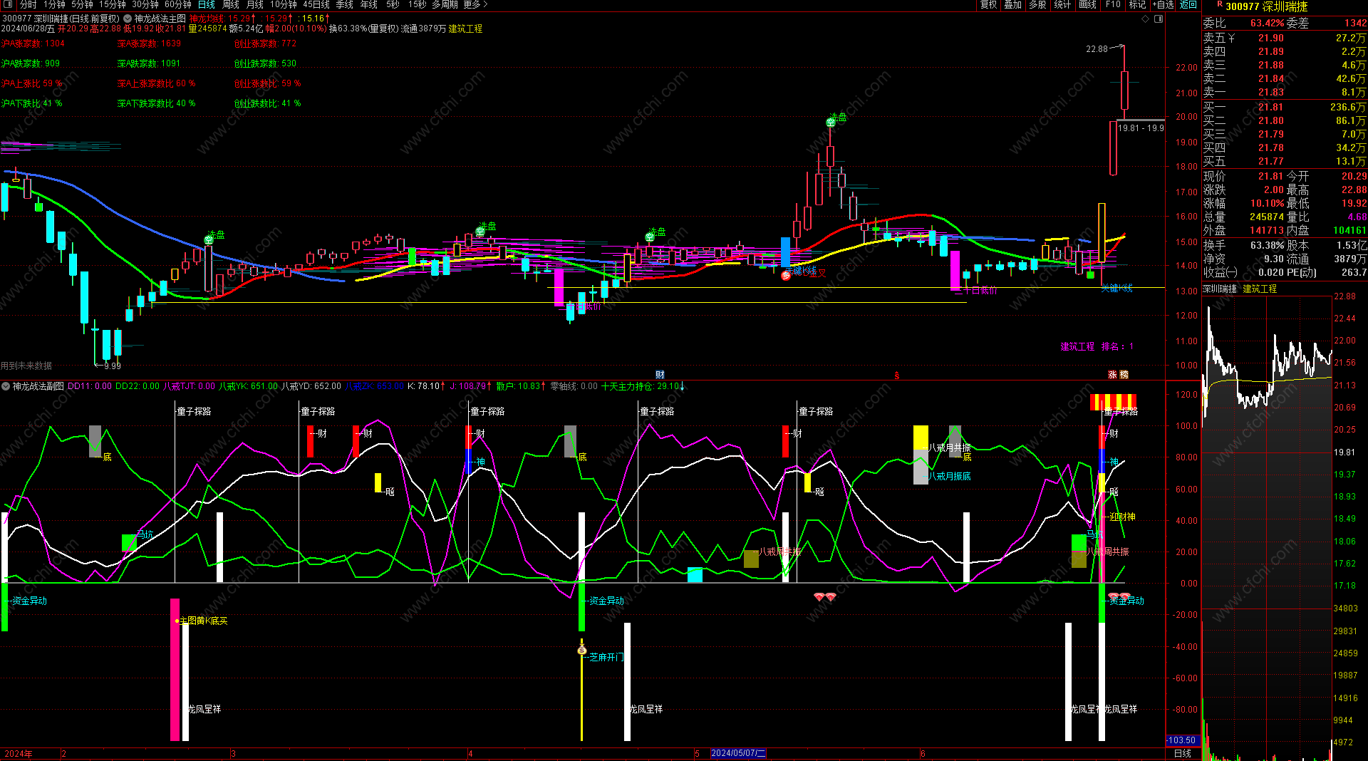Viewport: 1368px width, 761px height.
Task: Click the panel layout icon at top-left
Action: 8,5
